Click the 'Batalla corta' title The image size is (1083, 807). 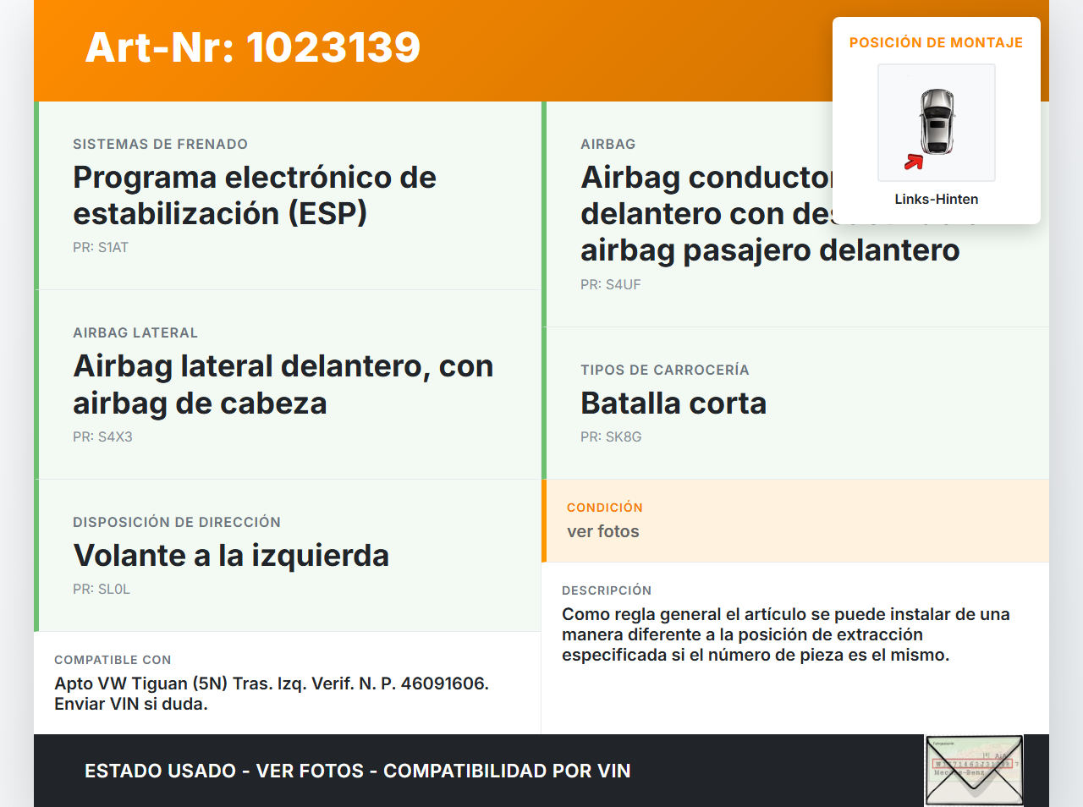(x=673, y=403)
